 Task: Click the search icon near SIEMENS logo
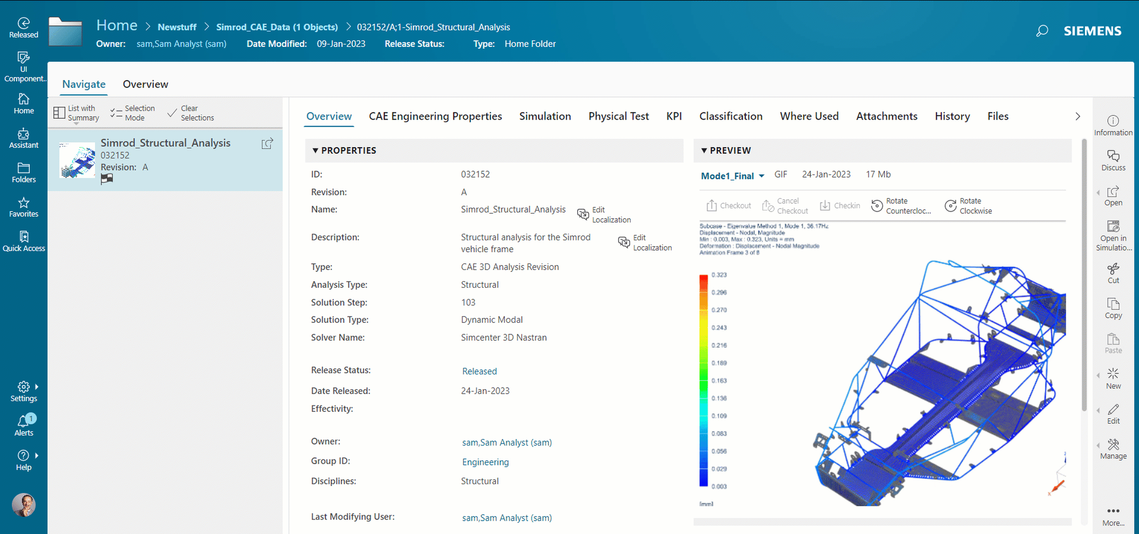[x=1042, y=31]
